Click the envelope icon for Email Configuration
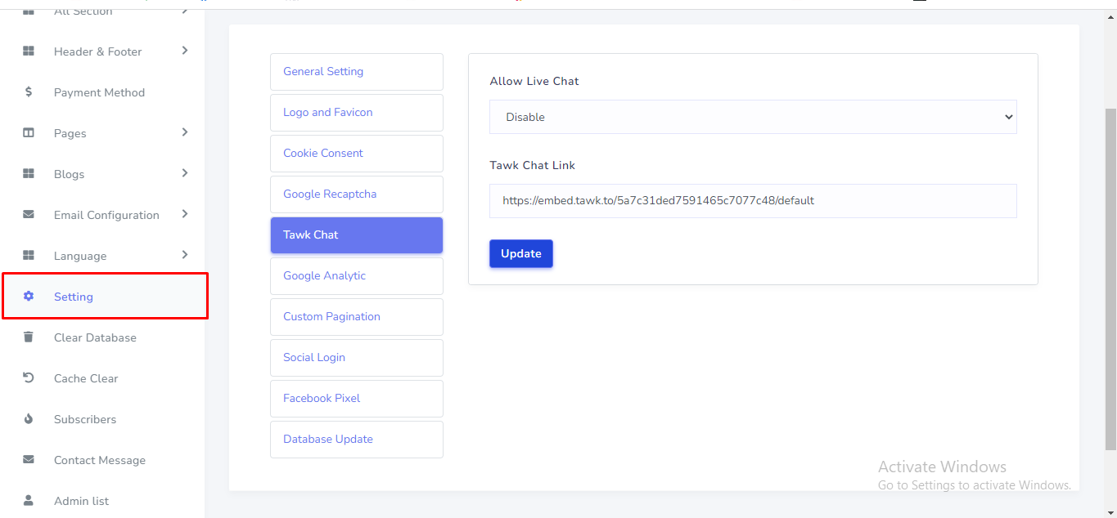This screenshot has height=518, width=1117. (29, 215)
